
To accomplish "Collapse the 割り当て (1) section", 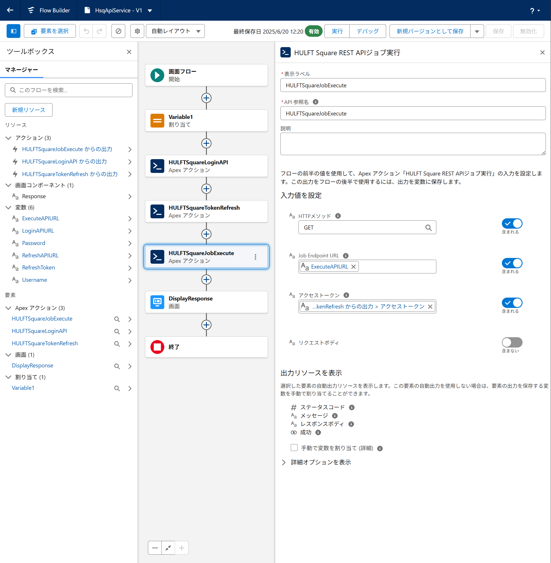I will [8, 377].
